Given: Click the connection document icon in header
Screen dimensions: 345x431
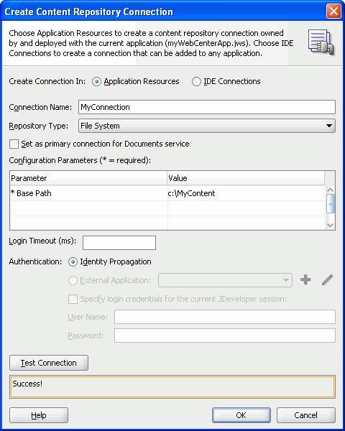Looking at the screenshot, I should tap(321, 42).
